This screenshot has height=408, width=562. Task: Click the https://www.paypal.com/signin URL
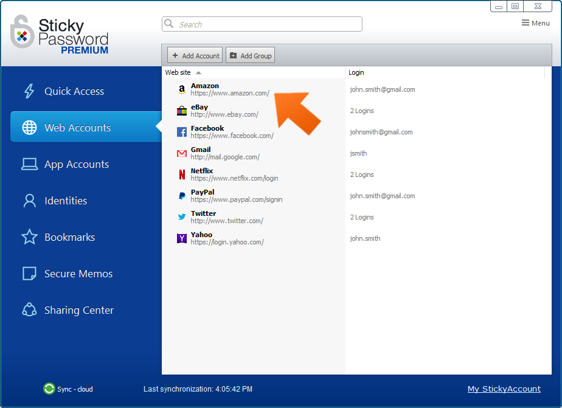coord(237,199)
